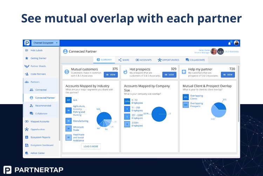Viewport: 263px width, 176px height.
Task: Select the Agriculture industry swatch
Action: point(68,110)
